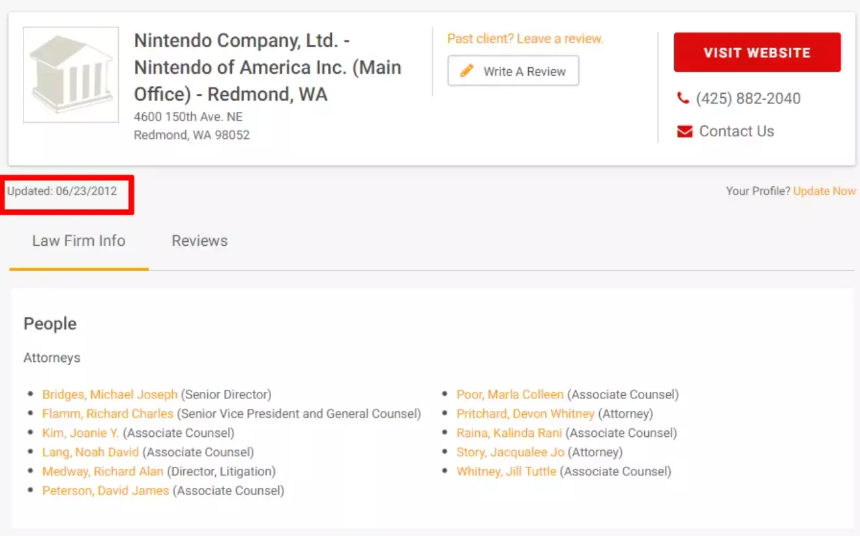Open Whitney, Jill Tuttle profile
This screenshot has height=536, width=860.
click(x=507, y=471)
